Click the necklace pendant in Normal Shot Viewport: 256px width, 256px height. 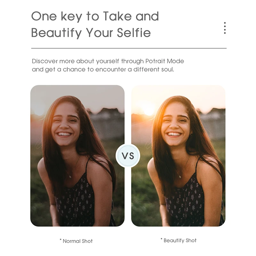(70, 177)
